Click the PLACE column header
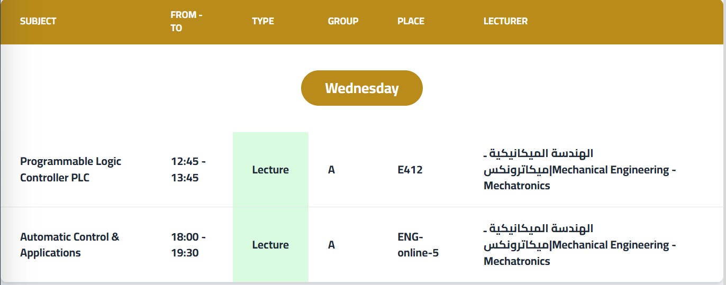The image size is (726, 285). coord(411,21)
